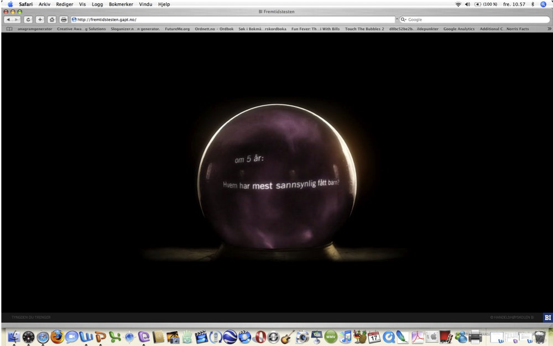Image resolution: width=553 pixels, height=346 pixels.
Task: Open MSN Messenger from the dock
Action: 461,337
